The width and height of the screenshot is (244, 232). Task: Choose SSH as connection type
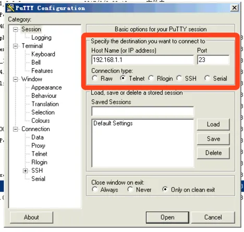tap(179, 78)
